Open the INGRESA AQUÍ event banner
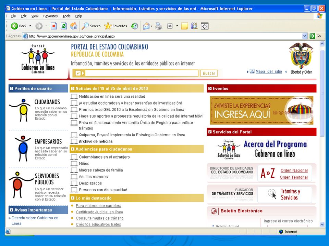The width and height of the screenshot is (329, 246). (261, 110)
